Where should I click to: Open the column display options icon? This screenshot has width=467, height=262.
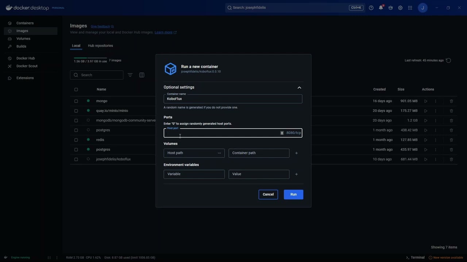coord(142,75)
